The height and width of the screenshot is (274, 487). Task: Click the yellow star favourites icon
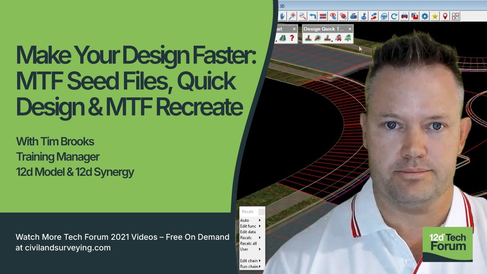435,16
